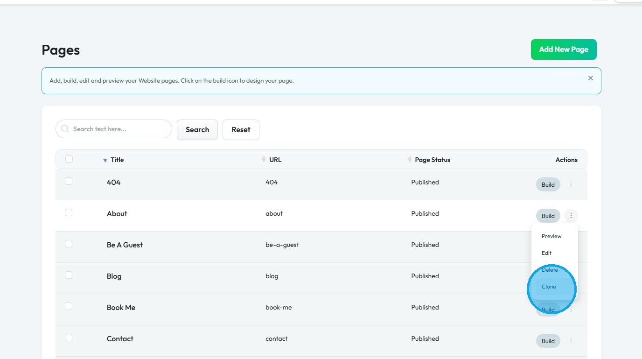Sort by Title column arrow

coord(105,160)
